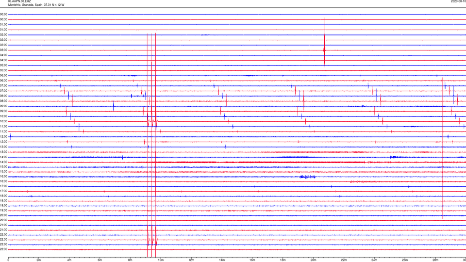Select the 03:30 trace time label
Viewport: 466px width, 262px height.
point(3,50)
